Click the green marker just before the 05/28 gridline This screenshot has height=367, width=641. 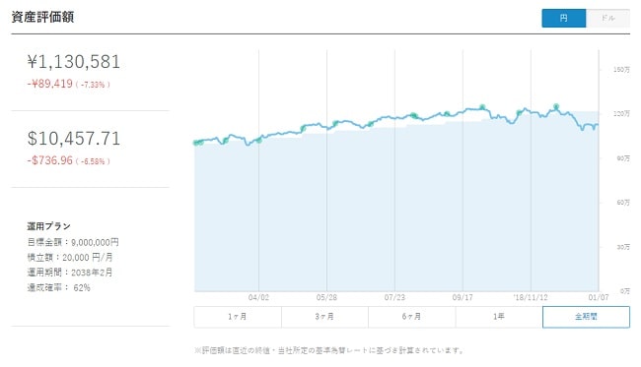303,129
